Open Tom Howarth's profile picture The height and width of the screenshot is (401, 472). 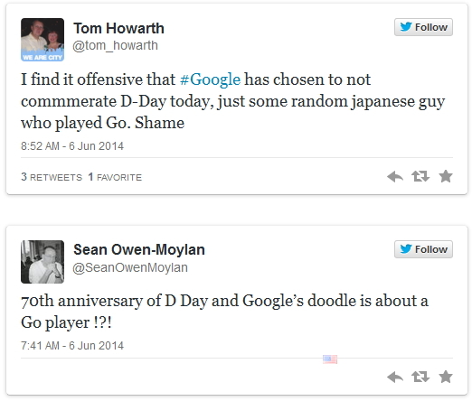[x=42, y=40]
